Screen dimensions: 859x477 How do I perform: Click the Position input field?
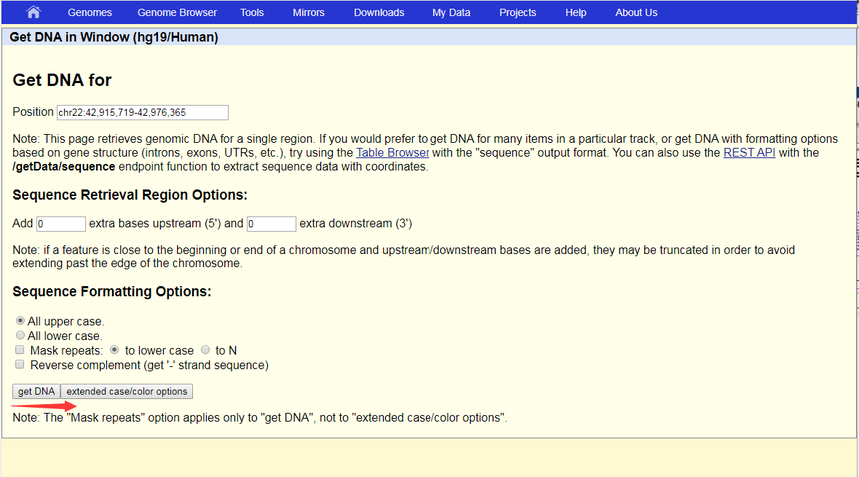coord(143,113)
